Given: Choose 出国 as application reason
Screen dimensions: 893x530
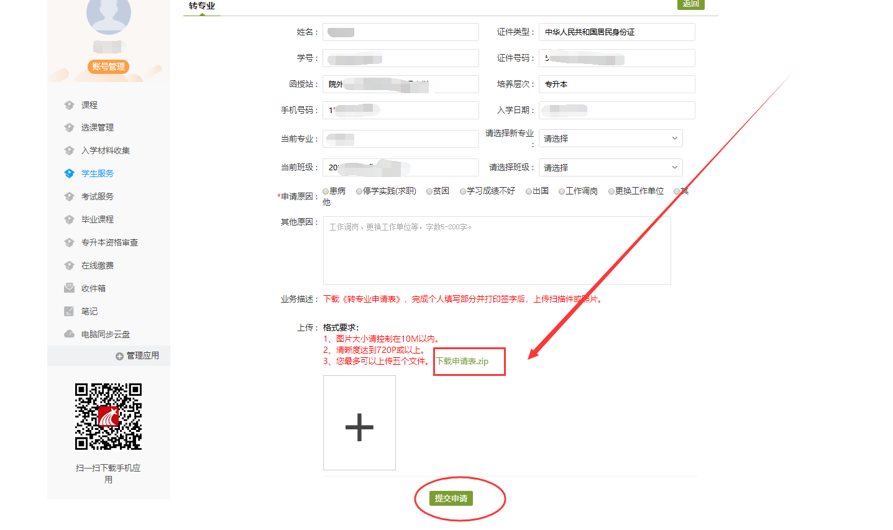Looking at the screenshot, I should 529,191.
